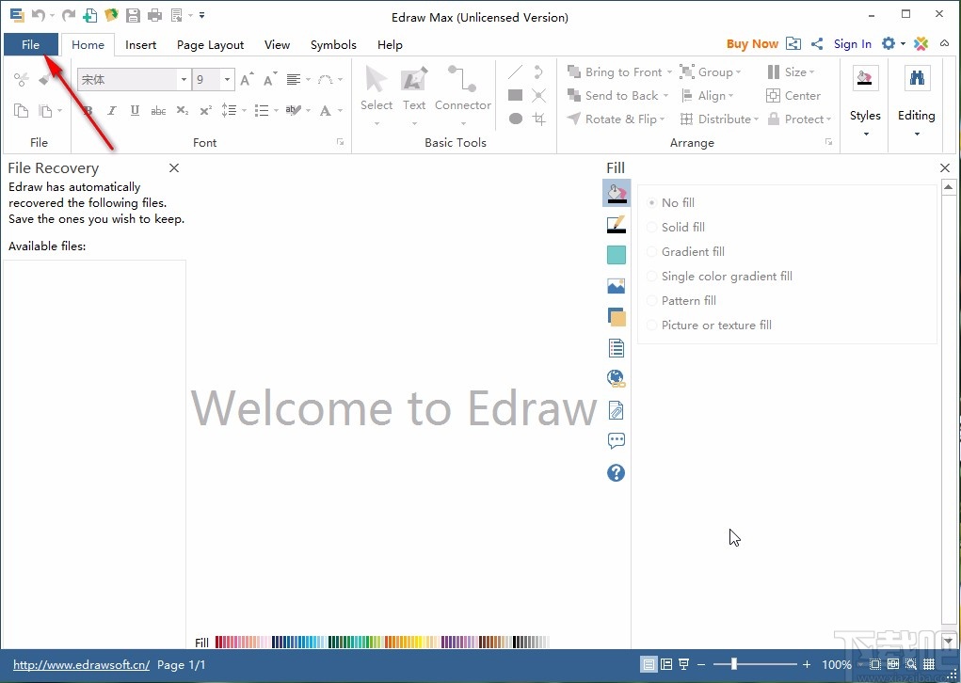Expand the Group dropdown
The image size is (961, 683).
(x=738, y=72)
